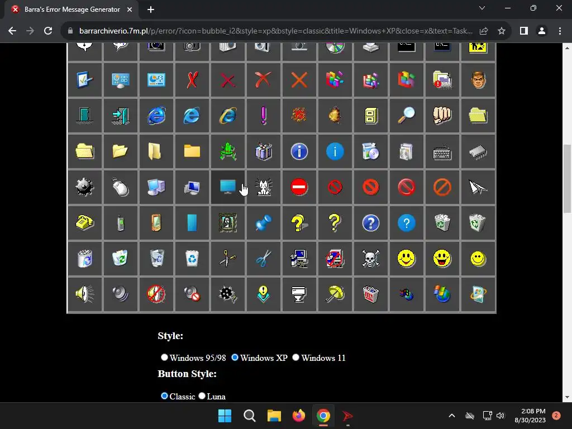This screenshot has height=429, width=572.
Task: Select the white computer mouse icon
Action: click(x=121, y=187)
